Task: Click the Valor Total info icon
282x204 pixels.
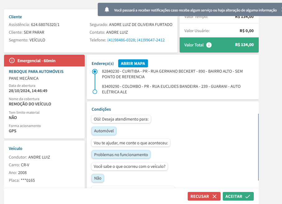Action: 209,45
